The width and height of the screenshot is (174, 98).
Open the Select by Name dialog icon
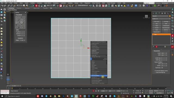click(x=27, y=6)
